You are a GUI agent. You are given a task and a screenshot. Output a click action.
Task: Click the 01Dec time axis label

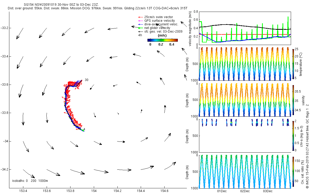tap(222, 191)
